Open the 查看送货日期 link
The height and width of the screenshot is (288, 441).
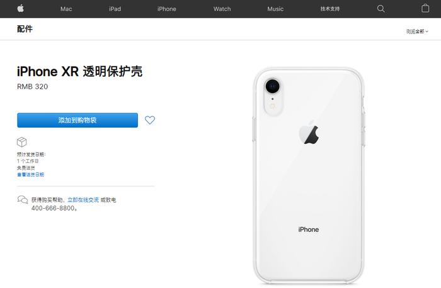[31, 175]
